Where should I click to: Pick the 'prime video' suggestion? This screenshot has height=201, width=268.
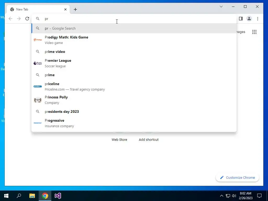[x=134, y=52]
